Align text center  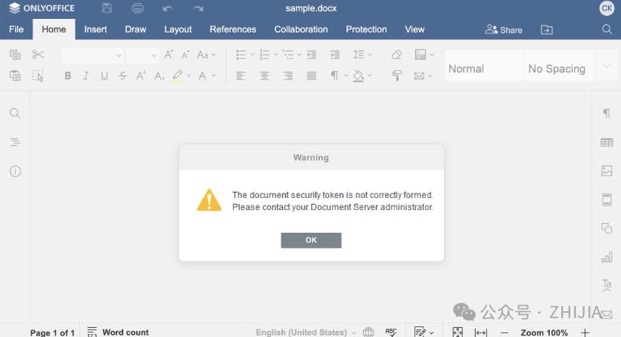265,76
